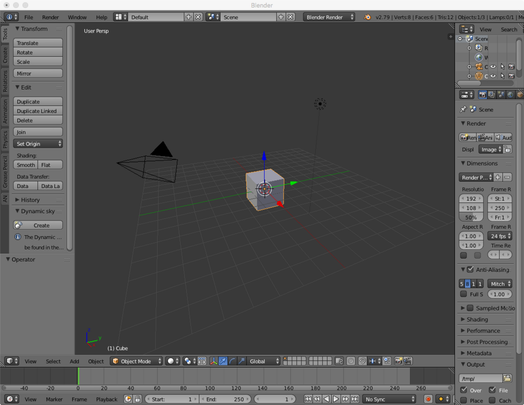Switch to the Grease Pencil toolshelf tab

coord(5,172)
